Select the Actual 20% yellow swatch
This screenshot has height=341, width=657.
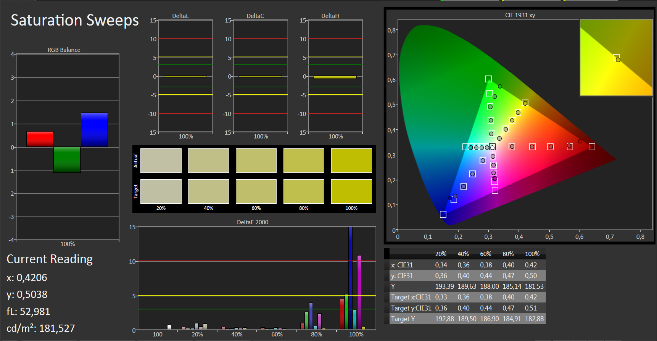(x=161, y=161)
